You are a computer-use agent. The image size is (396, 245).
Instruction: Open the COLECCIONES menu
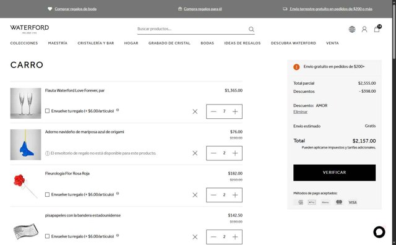tap(24, 43)
